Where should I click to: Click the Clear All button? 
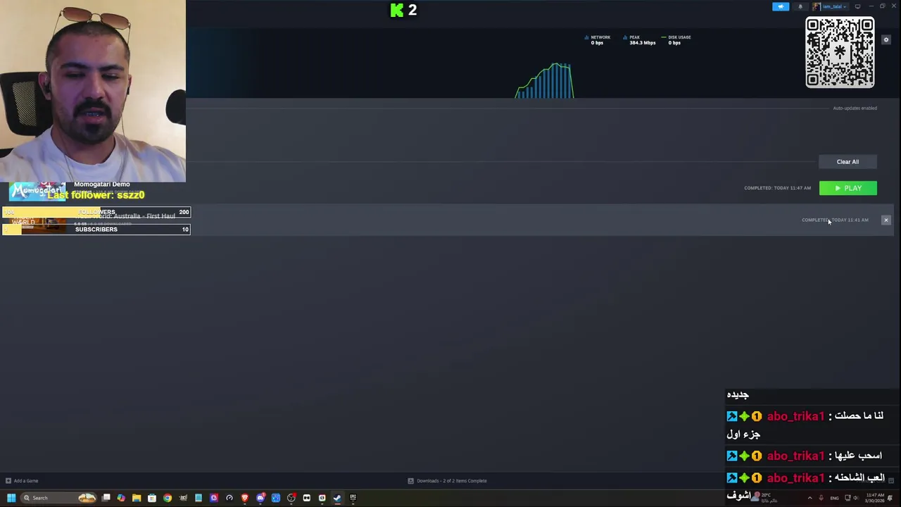pyautogui.click(x=848, y=162)
